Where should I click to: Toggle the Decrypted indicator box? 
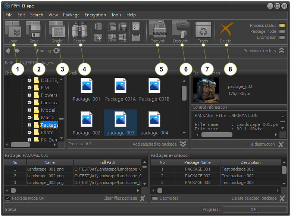[x=155, y=198]
